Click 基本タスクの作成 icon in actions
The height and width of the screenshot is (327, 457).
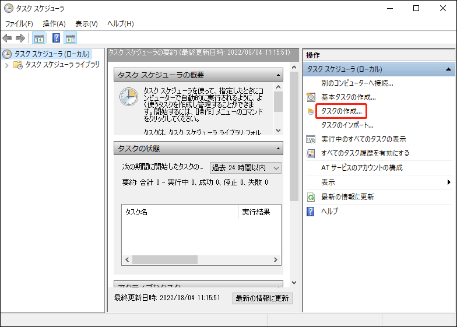pos(311,97)
